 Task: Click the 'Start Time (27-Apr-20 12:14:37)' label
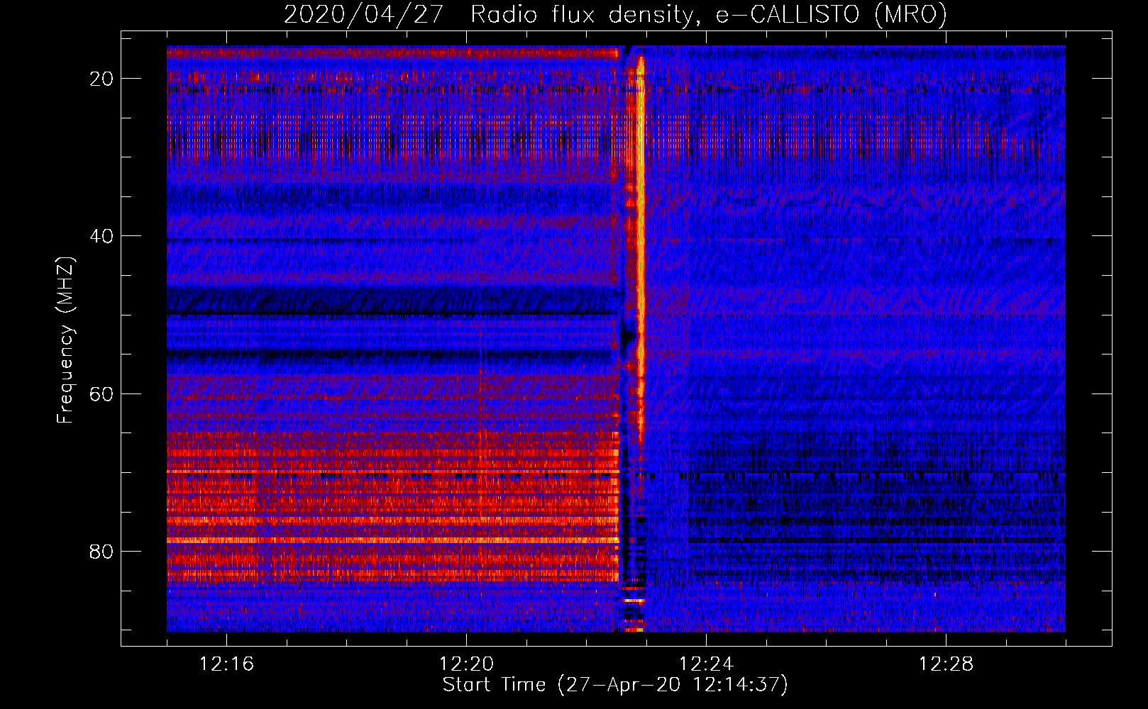(x=615, y=685)
